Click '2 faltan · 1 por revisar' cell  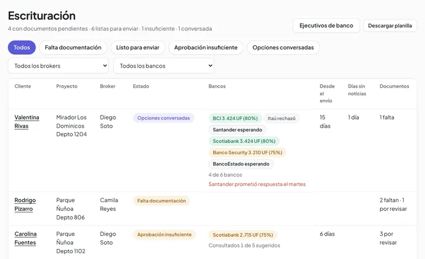click(393, 204)
